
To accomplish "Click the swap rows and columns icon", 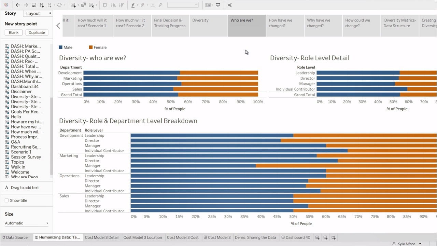I will point(105,5).
